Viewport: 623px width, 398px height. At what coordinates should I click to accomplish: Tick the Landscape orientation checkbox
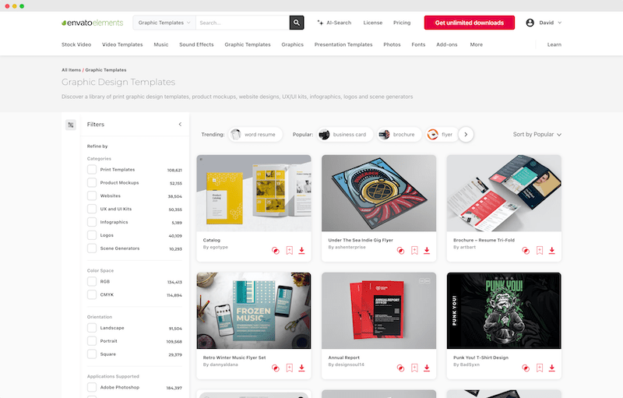92,329
